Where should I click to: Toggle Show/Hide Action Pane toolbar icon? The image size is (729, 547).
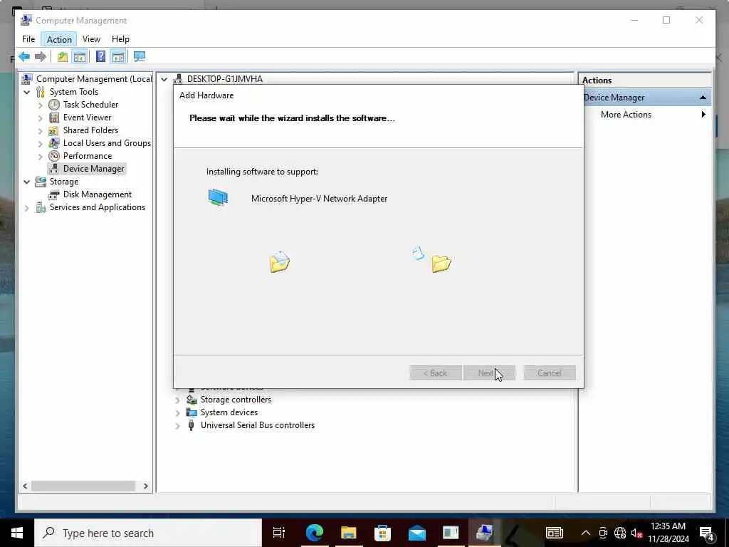point(118,57)
